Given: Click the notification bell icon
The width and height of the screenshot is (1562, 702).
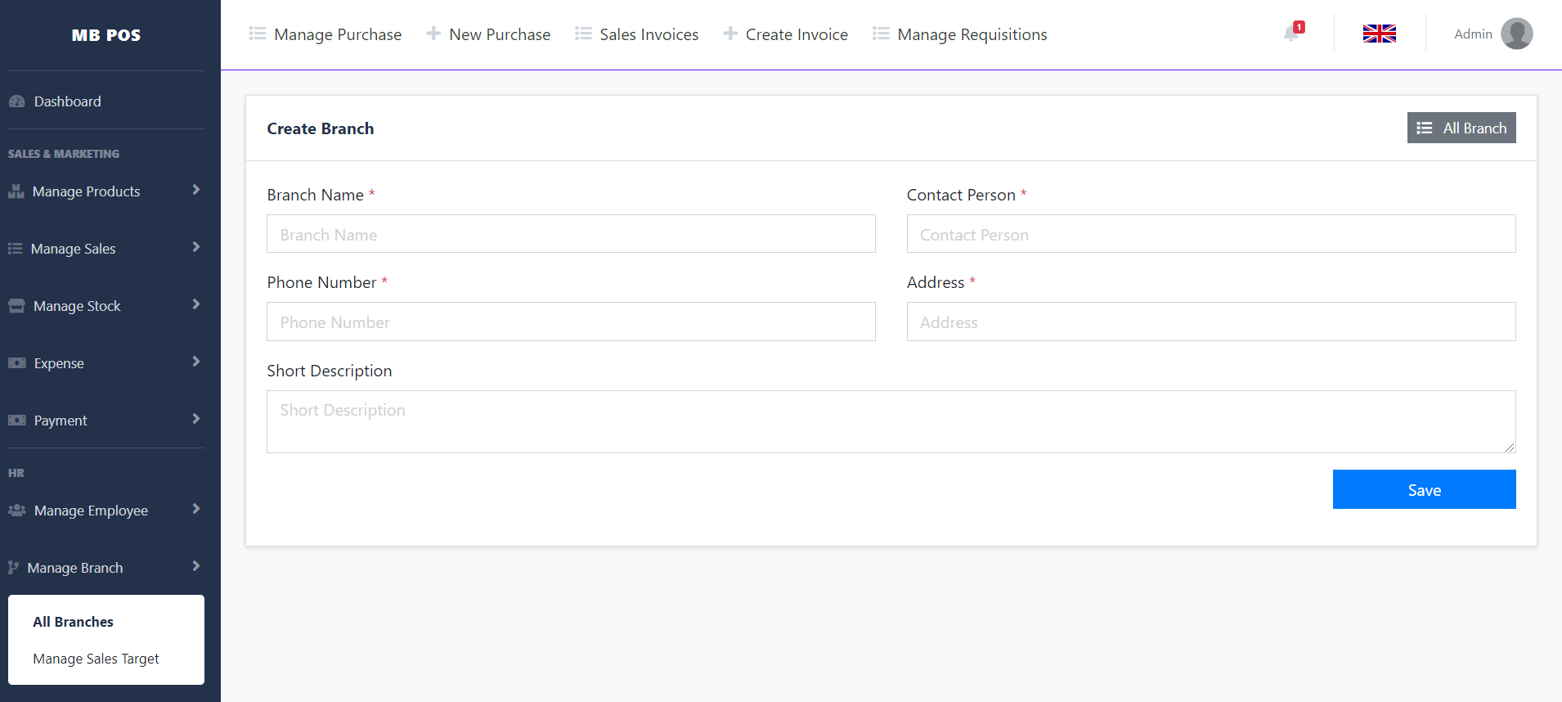Looking at the screenshot, I should [x=1291, y=34].
